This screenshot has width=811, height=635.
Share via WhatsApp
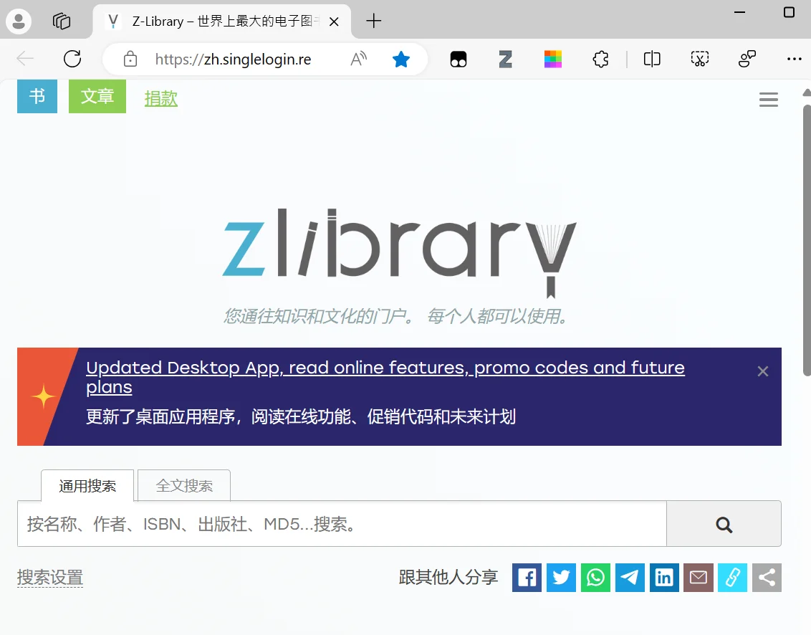pos(595,578)
